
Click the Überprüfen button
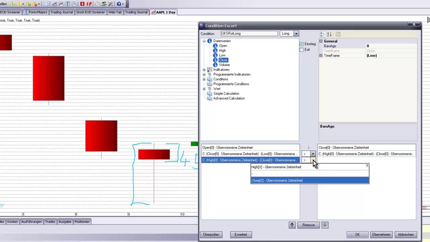211,235
